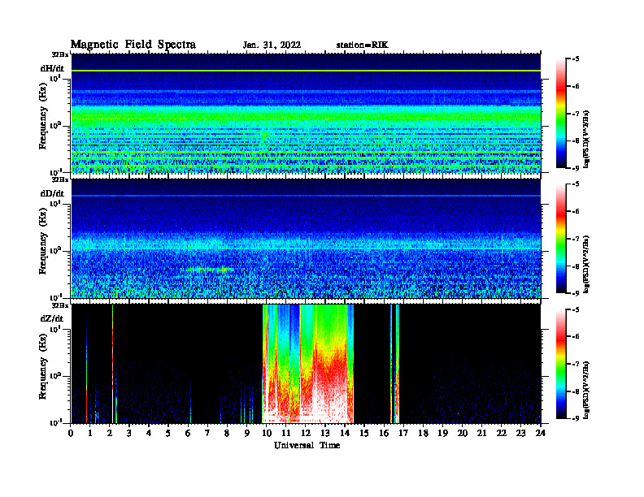Click the 'dD/dt' panel label
This screenshot has height=497, width=644.
52,193
